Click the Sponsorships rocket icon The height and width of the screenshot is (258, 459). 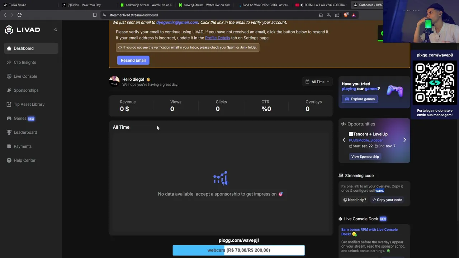9,90
